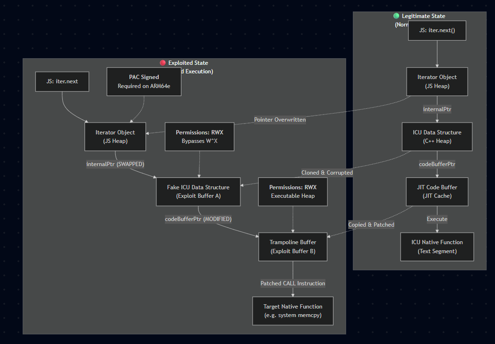Select the "Permissions: RWX Bypasses W^X" node
The width and height of the screenshot is (495, 344).
(199, 137)
